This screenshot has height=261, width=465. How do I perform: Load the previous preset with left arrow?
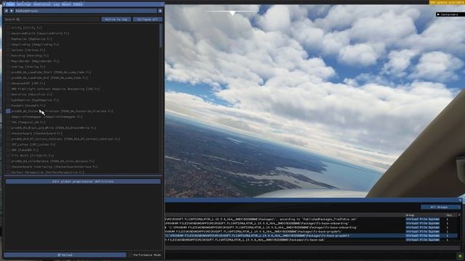7,11
